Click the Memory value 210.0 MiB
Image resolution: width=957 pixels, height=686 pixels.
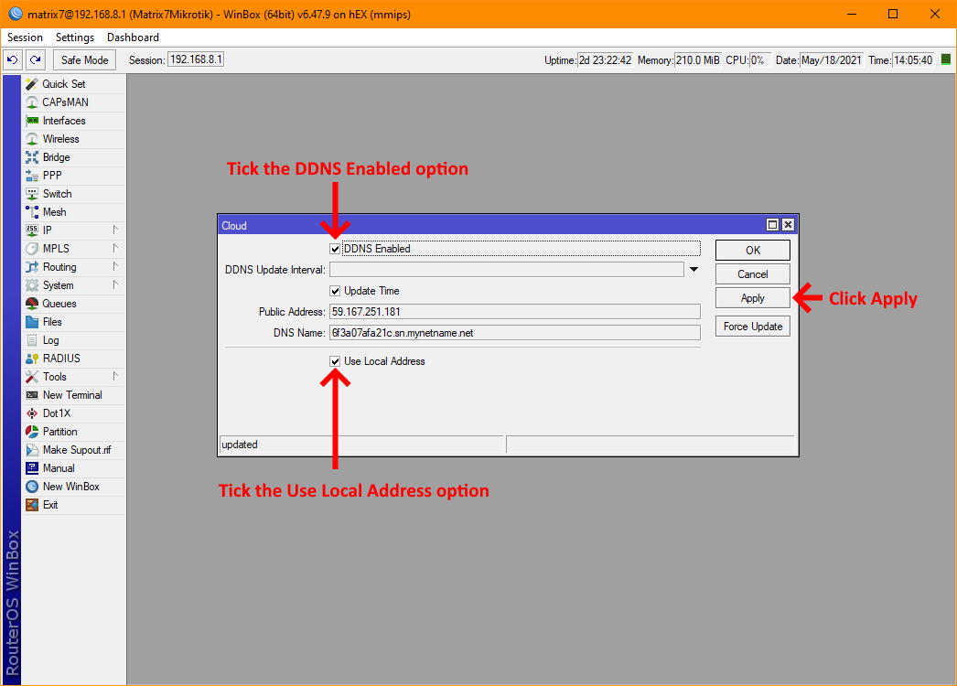point(697,60)
